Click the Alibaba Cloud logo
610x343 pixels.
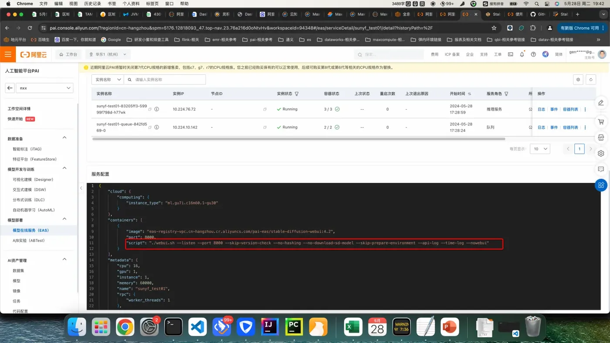[x=34, y=55]
